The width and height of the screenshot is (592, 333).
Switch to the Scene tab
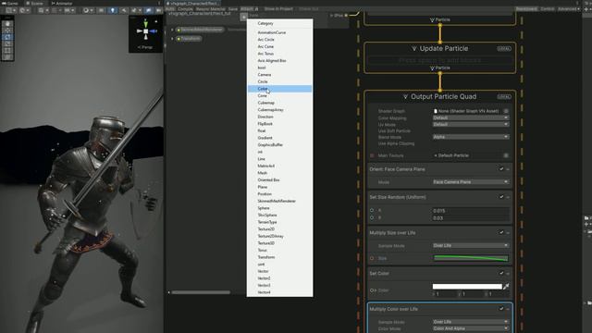click(x=34, y=3)
